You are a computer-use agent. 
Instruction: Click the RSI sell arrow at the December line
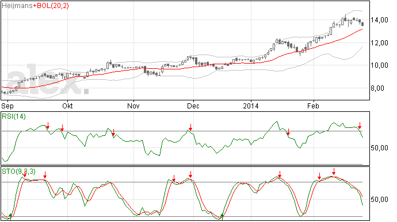(190, 127)
